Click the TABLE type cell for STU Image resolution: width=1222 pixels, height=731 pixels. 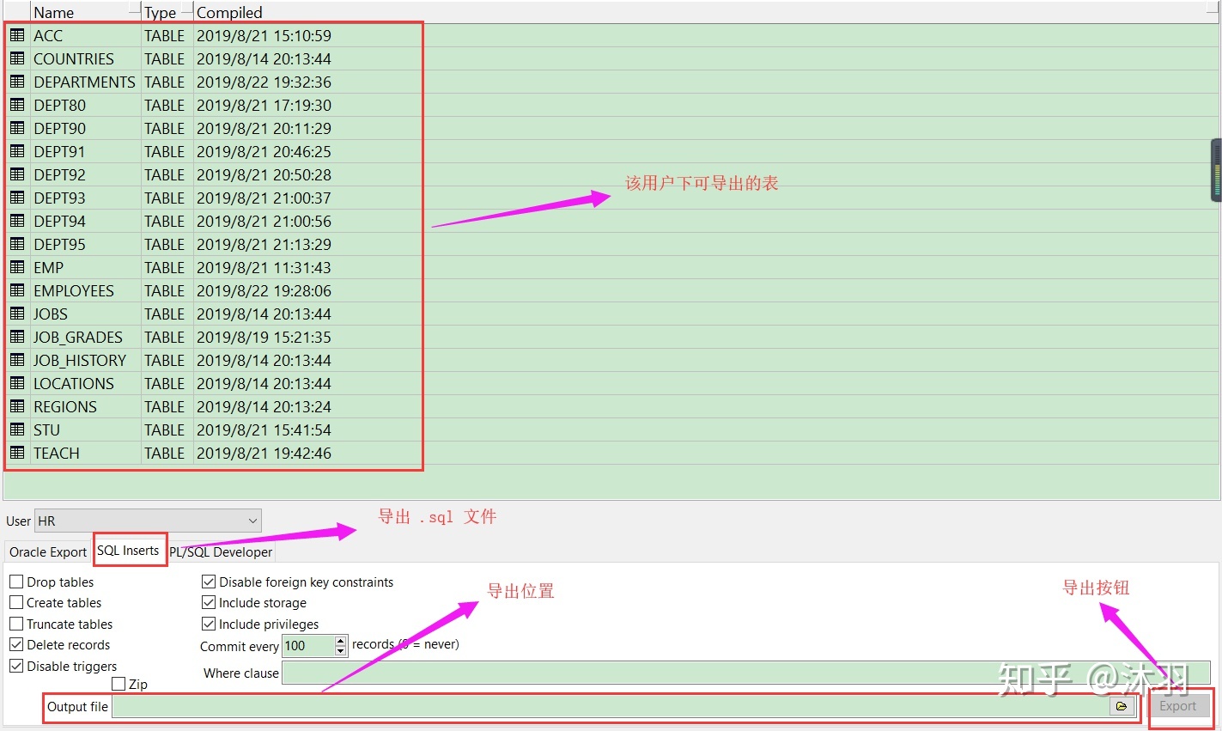pos(164,429)
